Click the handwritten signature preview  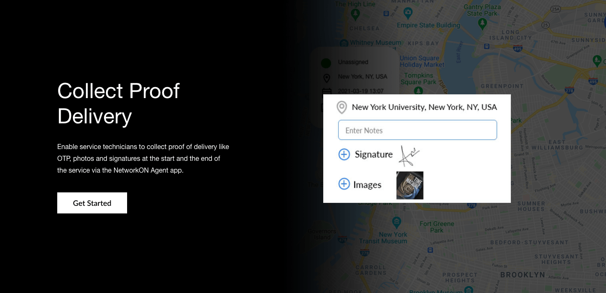click(409, 155)
